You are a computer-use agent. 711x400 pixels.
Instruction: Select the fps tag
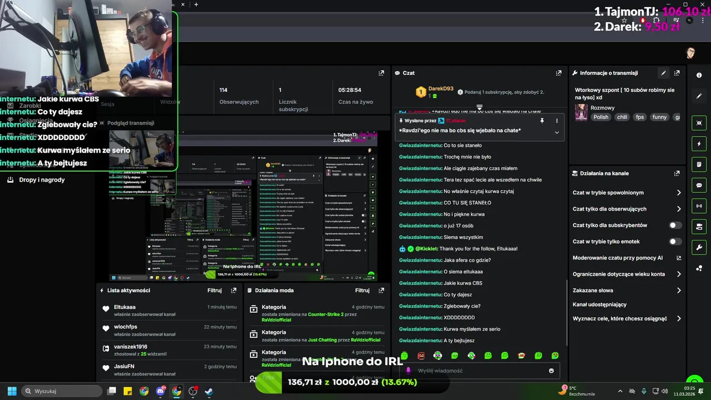(640, 117)
